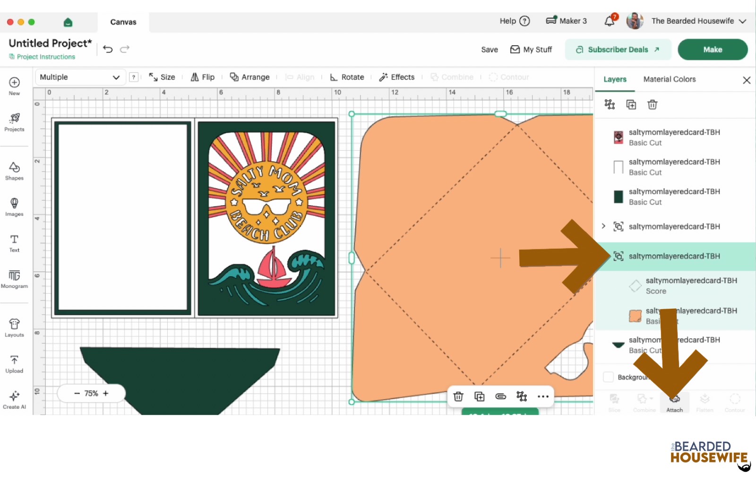Open the Help menu
Viewport: 756px width, 480px height.
[x=515, y=21]
